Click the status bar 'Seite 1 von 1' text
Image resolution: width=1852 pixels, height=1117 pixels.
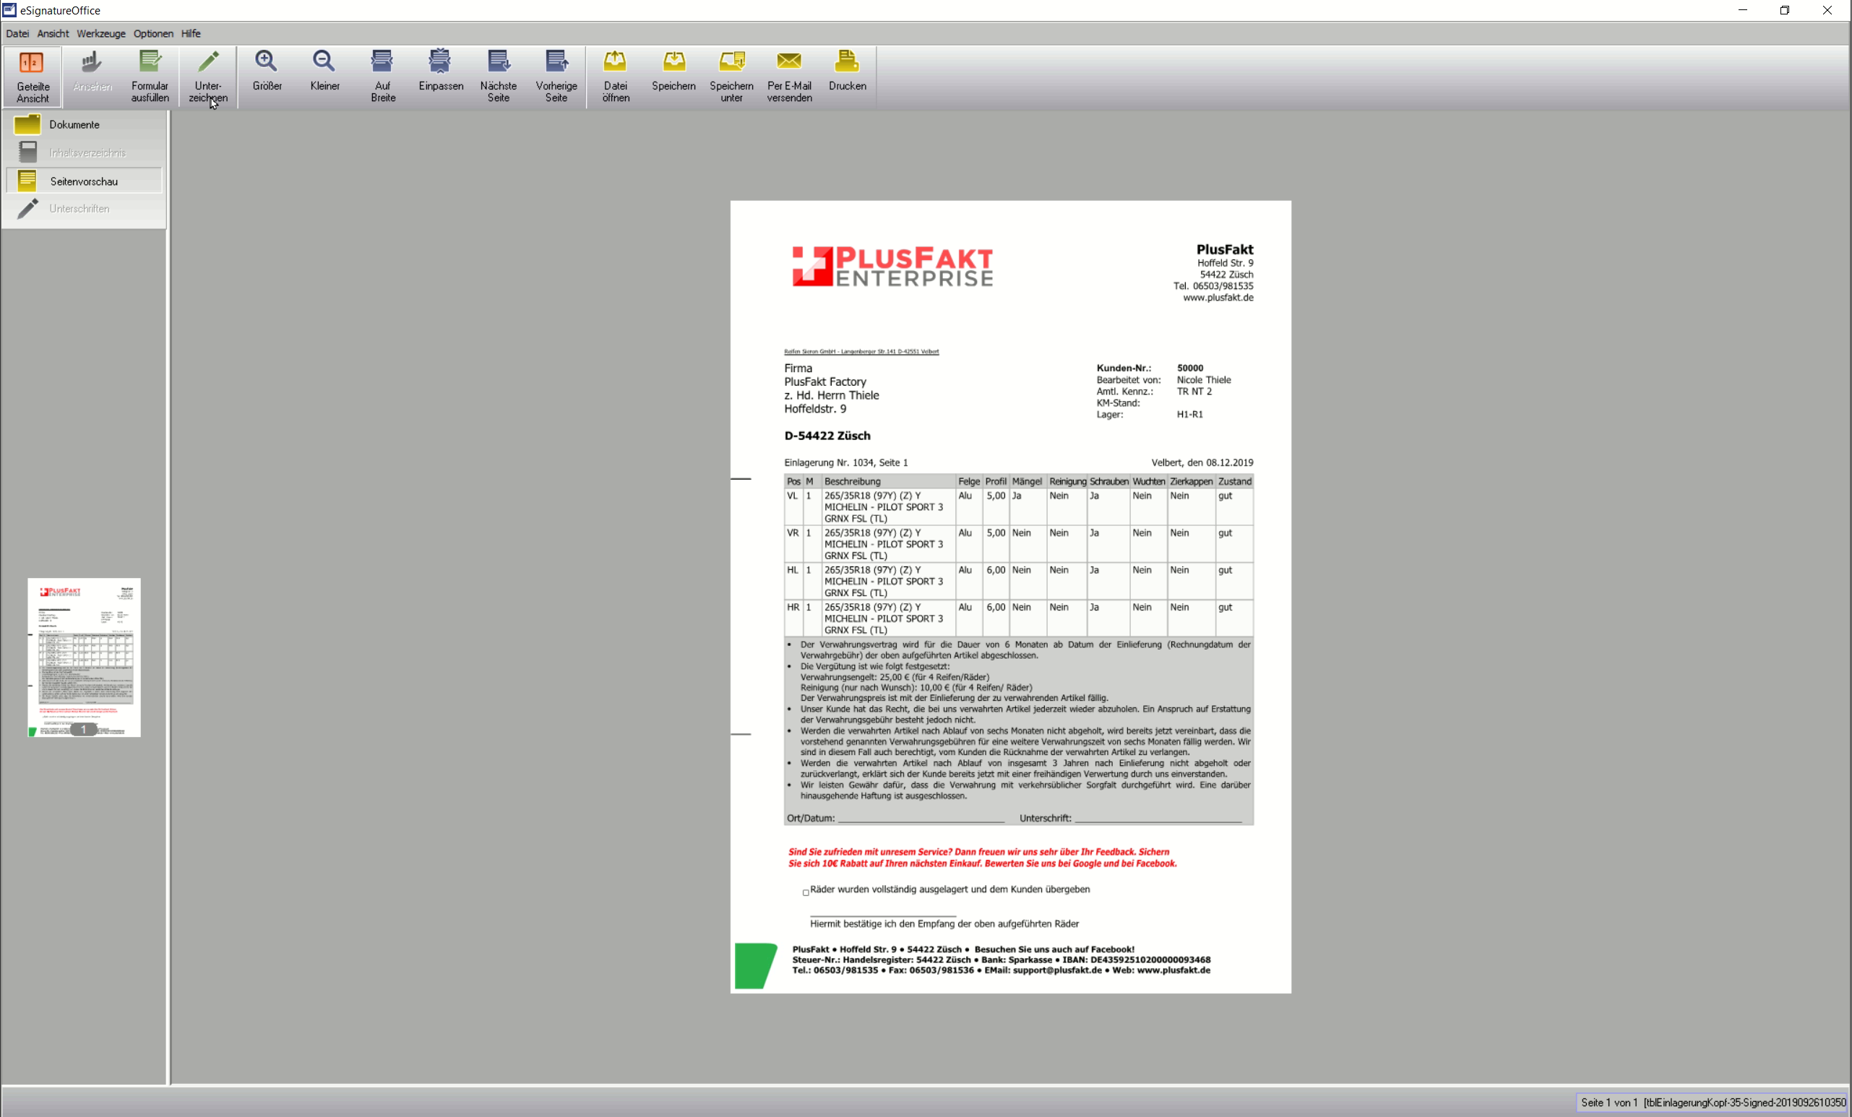[1608, 1103]
